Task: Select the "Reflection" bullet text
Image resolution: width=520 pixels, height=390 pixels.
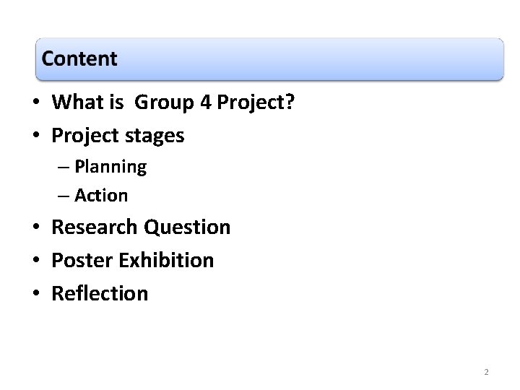Action: 100,293
